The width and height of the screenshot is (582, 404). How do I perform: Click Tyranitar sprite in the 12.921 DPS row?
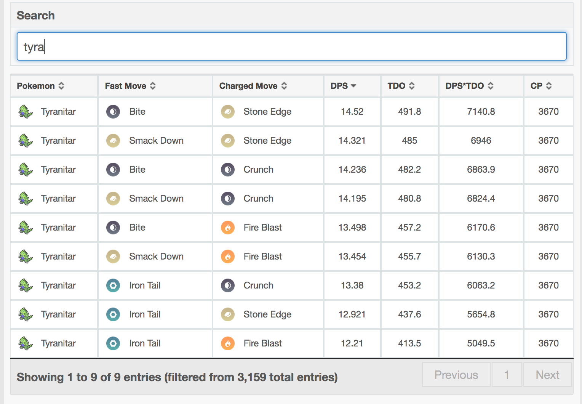(x=26, y=314)
